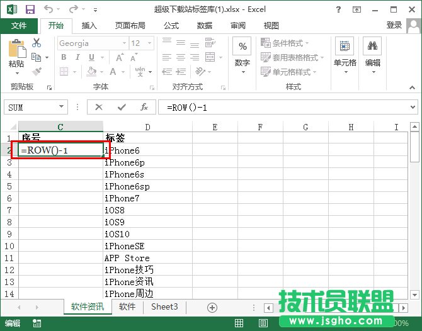The image size is (422, 331).
Task: Align text to bottom of cell
Action: coord(195,45)
